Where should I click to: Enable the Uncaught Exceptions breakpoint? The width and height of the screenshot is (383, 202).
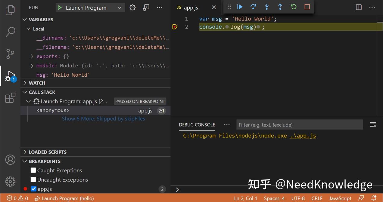(33, 179)
